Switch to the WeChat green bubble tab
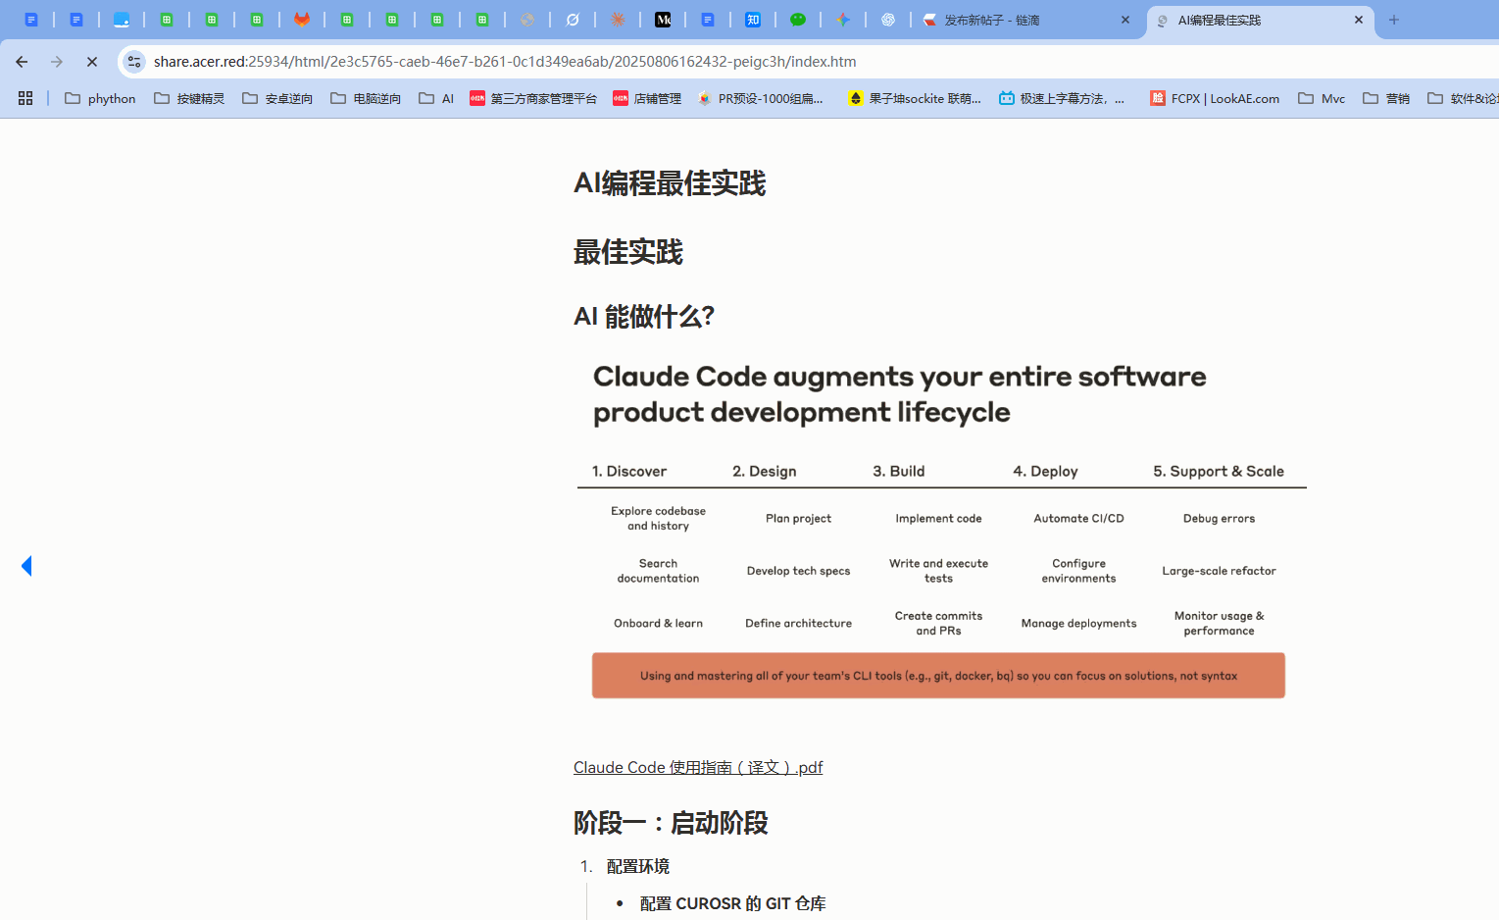 pyautogui.click(x=798, y=20)
